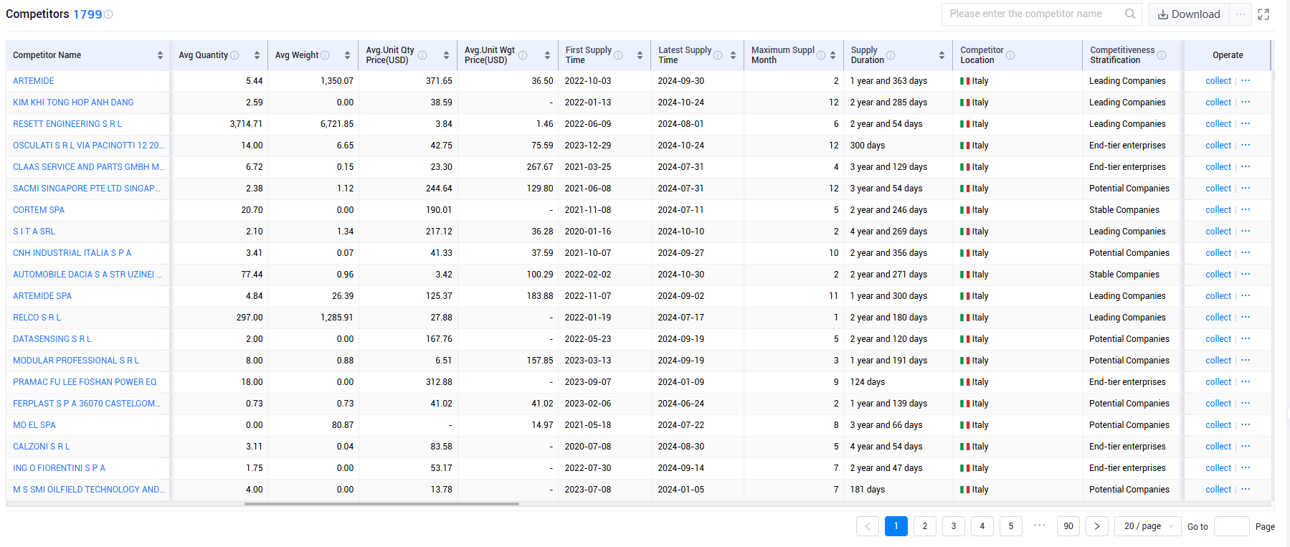Click First Supply Time info icon
Image resolution: width=1290 pixels, height=547 pixels.
coord(618,55)
